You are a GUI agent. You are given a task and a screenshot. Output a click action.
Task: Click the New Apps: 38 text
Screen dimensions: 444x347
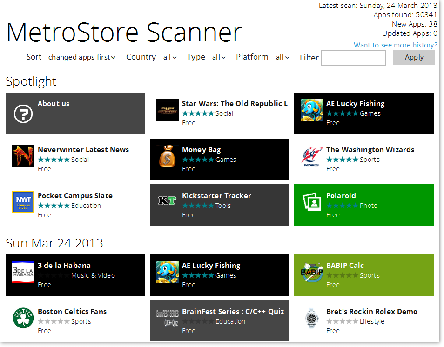(x=415, y=24)
